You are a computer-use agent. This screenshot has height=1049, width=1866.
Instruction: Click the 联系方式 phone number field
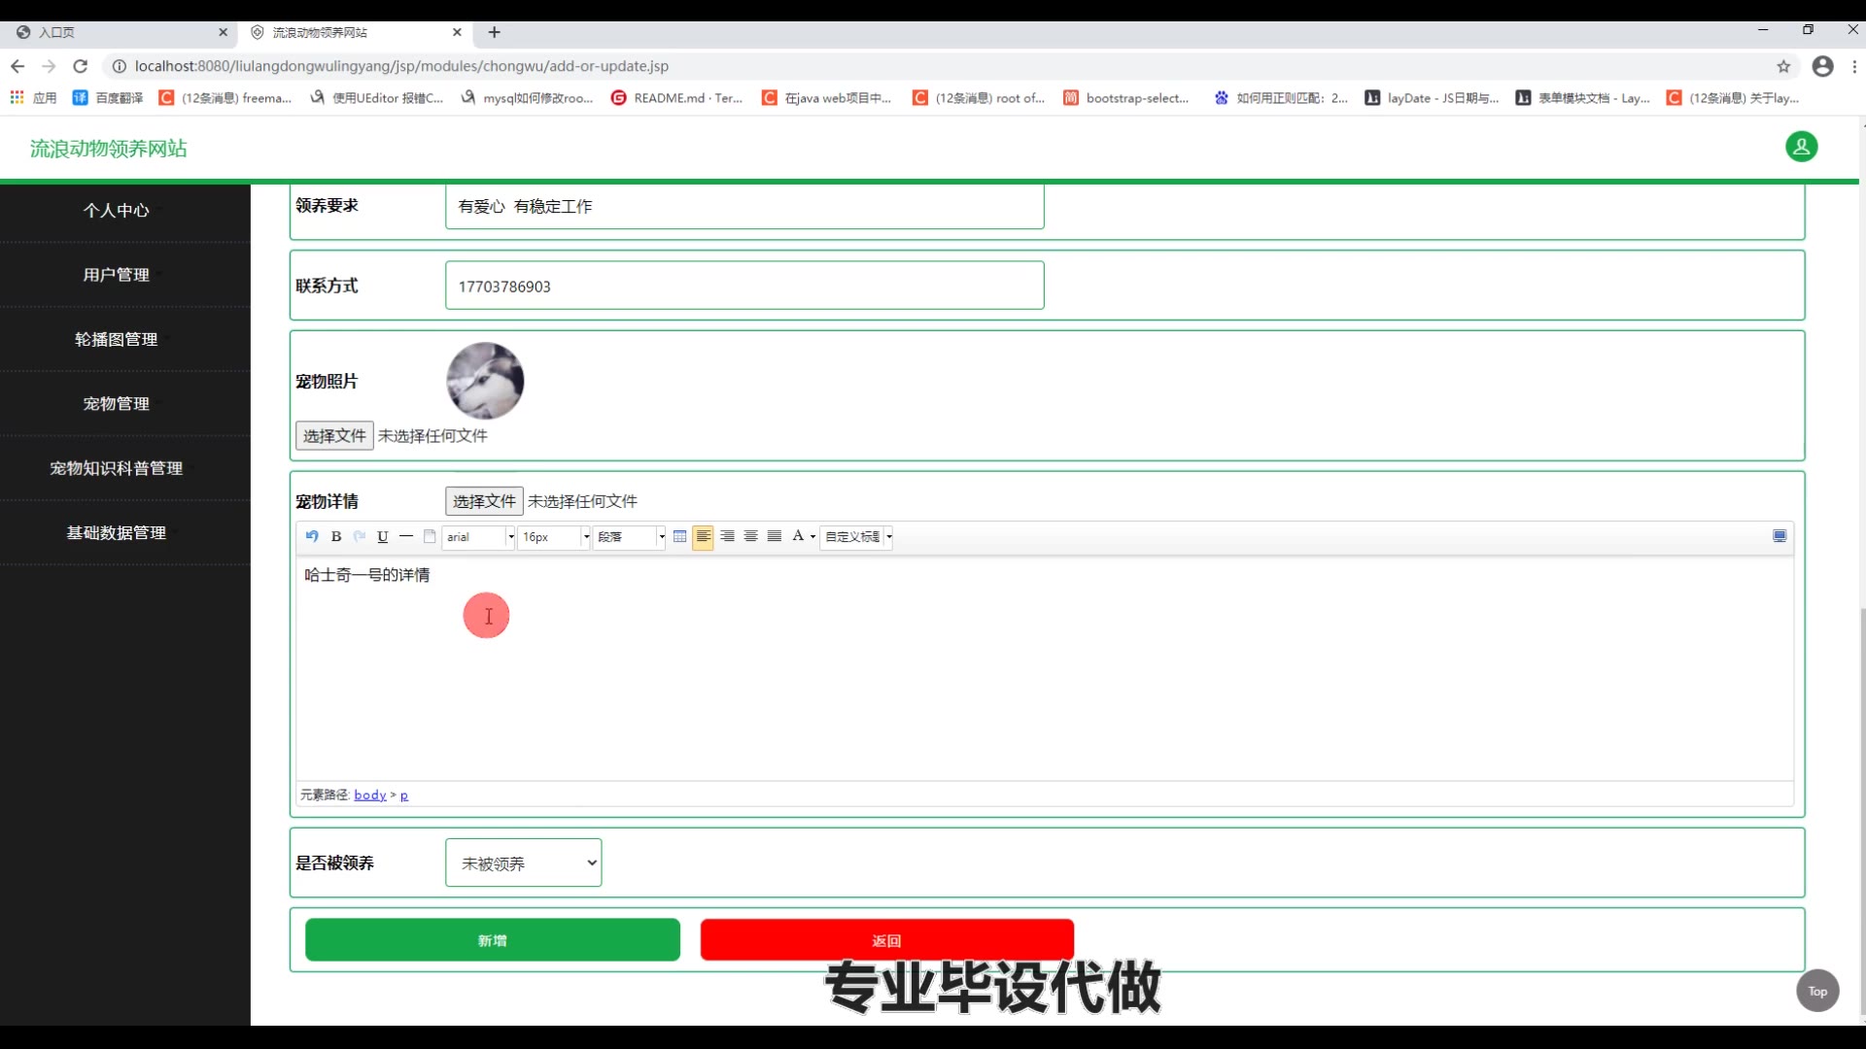tap(743, 286)
